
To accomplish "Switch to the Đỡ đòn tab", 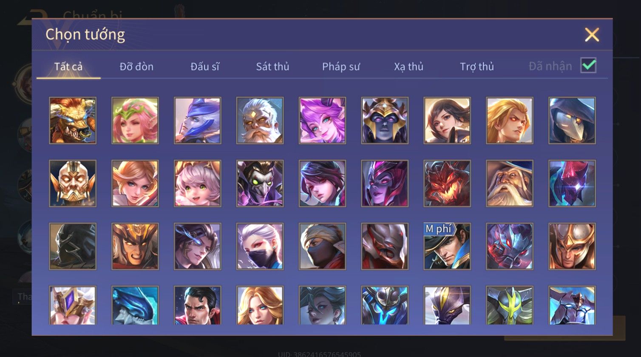I will click(136, 67).
